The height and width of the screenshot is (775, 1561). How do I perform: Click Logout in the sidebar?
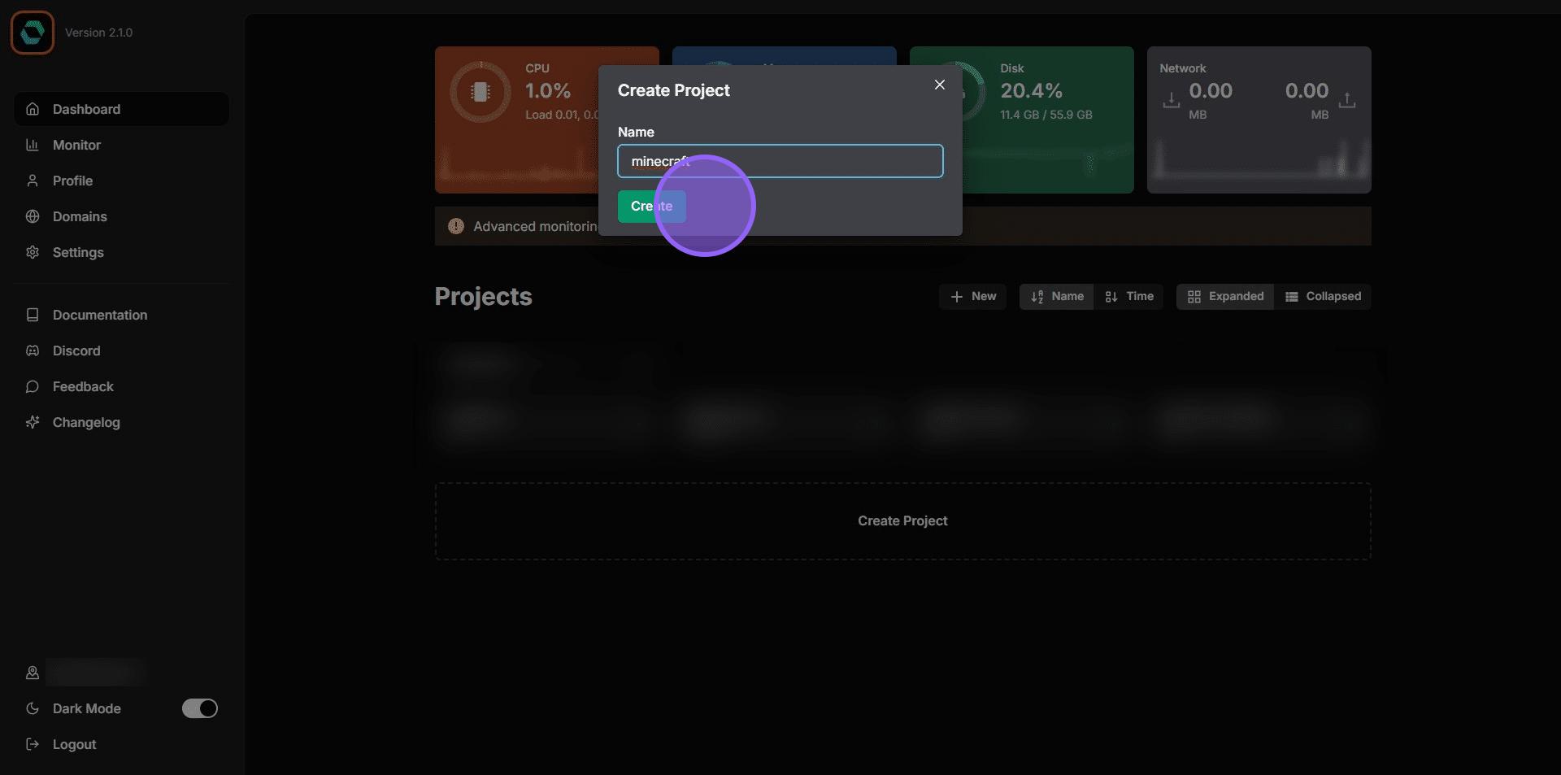[x=121, y=744]
